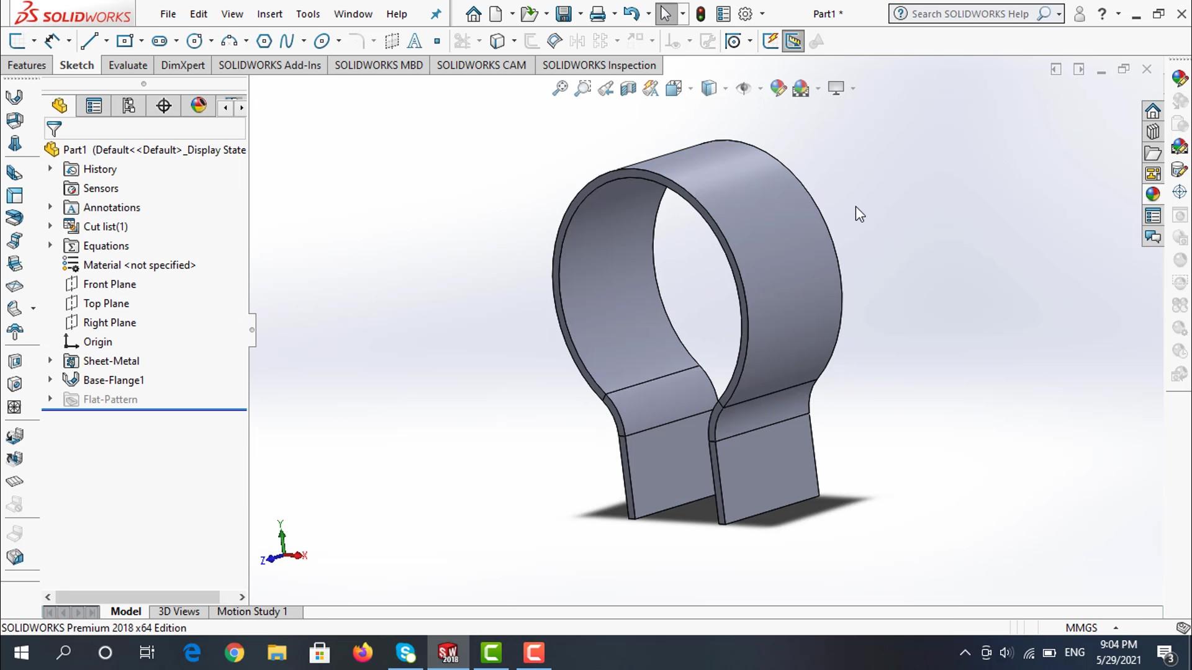Switch to the Evaluate tab
1192x670 pixels.
click(x=128, y=65)
